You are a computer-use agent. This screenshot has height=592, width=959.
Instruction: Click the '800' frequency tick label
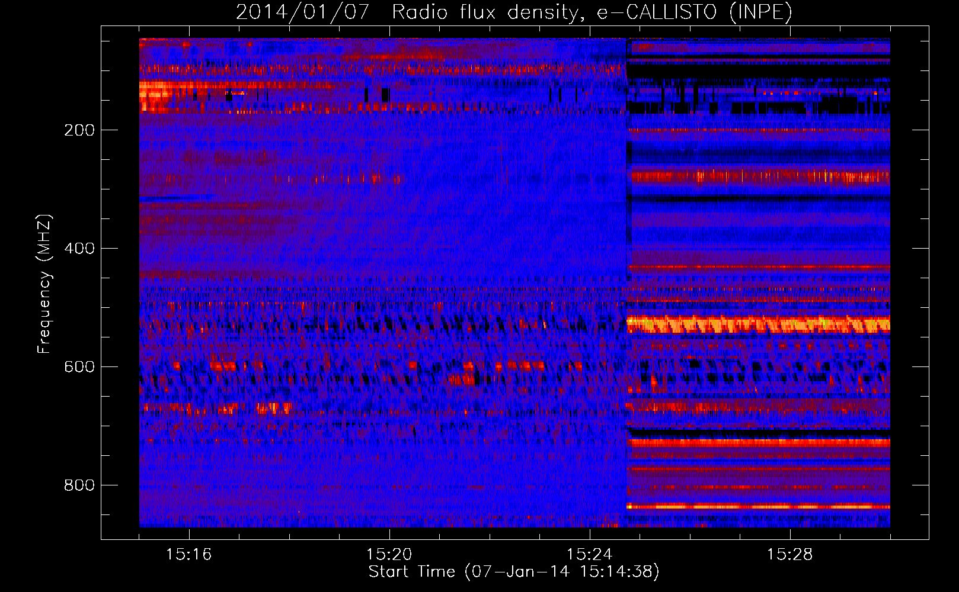[79, 485]
